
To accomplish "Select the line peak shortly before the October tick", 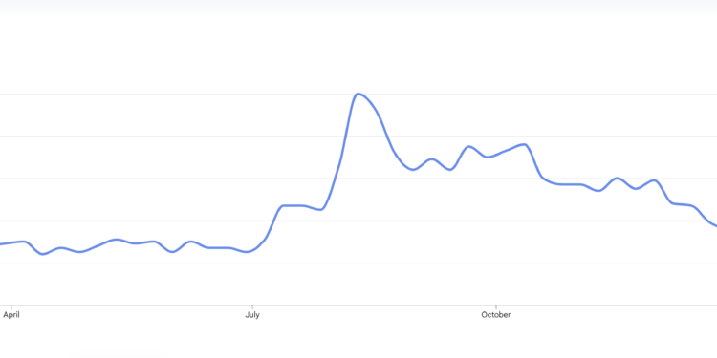I will [x=468, y=147].
